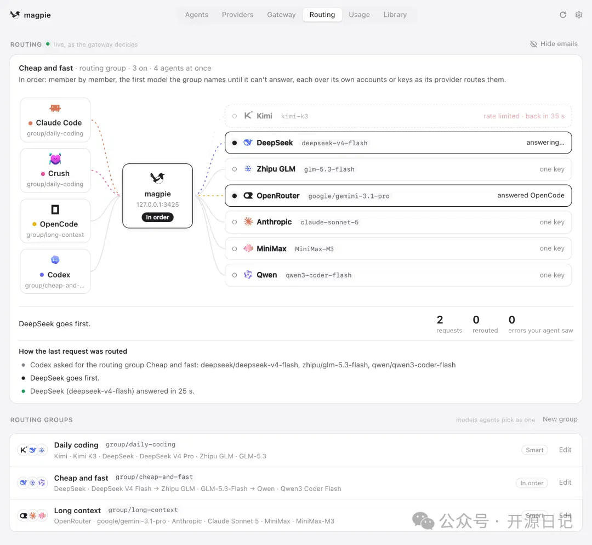Toggle Hide emails

[554, 44]
